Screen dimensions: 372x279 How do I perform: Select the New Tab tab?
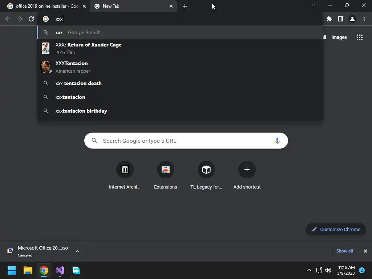tap(134, 6)
